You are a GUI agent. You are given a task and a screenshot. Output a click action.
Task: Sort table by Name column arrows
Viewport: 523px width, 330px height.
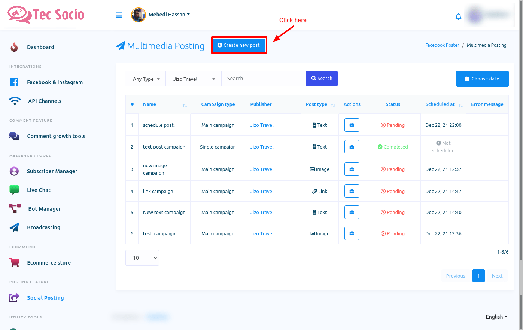(185, 106)
